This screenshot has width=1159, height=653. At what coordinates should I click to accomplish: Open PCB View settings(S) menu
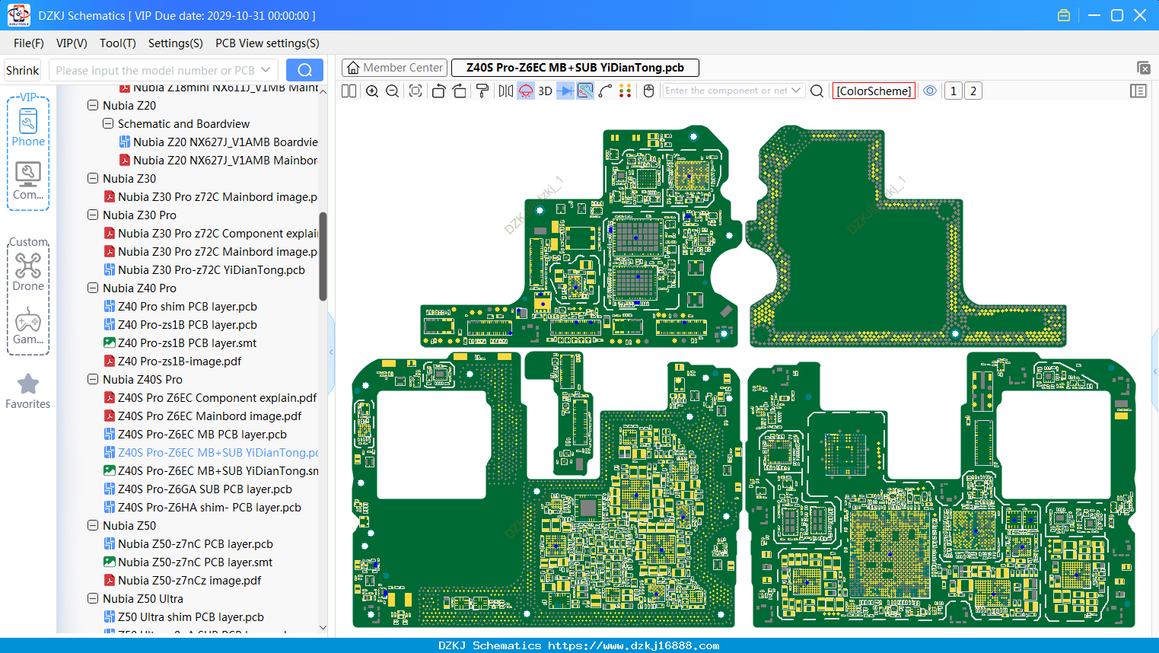click(267, 43)
